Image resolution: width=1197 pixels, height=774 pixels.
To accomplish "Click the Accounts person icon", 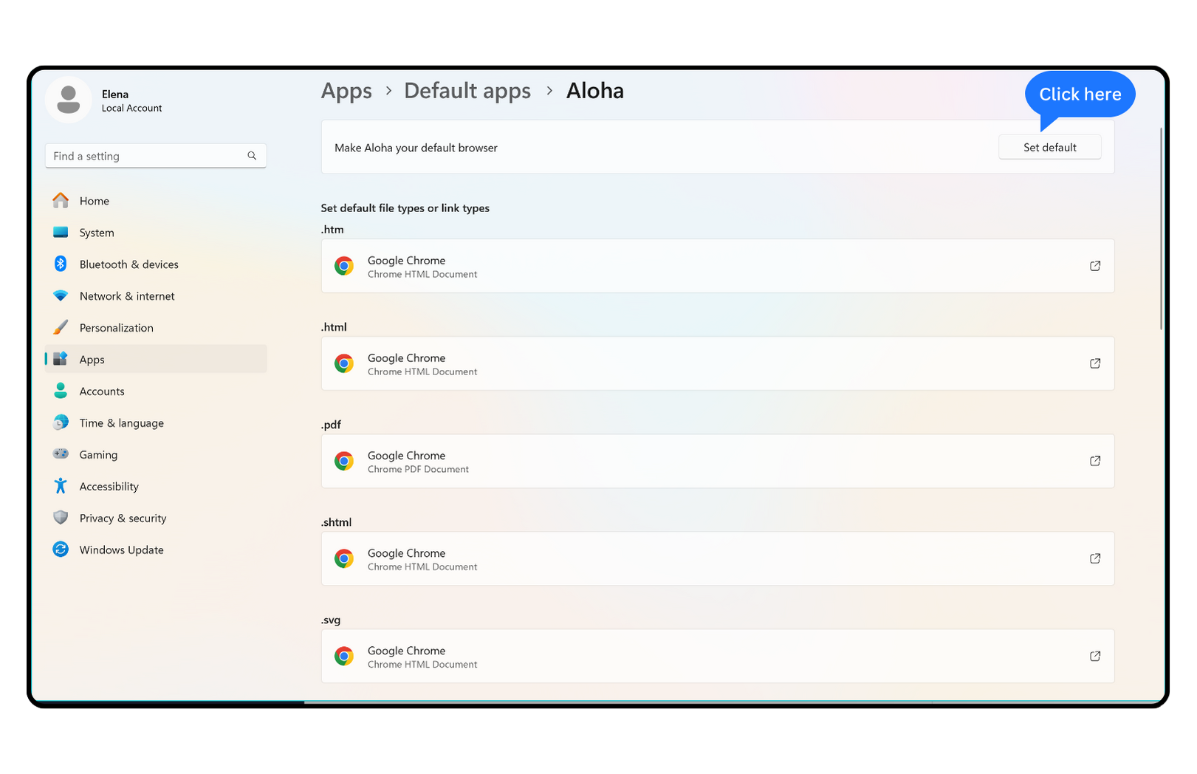I will [61, 391].
